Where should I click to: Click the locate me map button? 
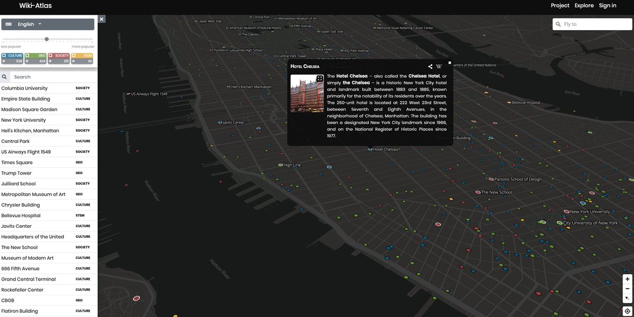pyautogui.click(x=627, y=311)
